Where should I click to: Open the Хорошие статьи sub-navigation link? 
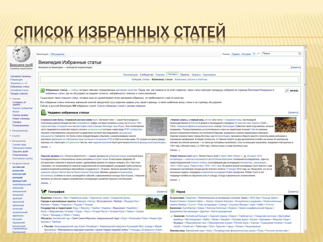140,79
